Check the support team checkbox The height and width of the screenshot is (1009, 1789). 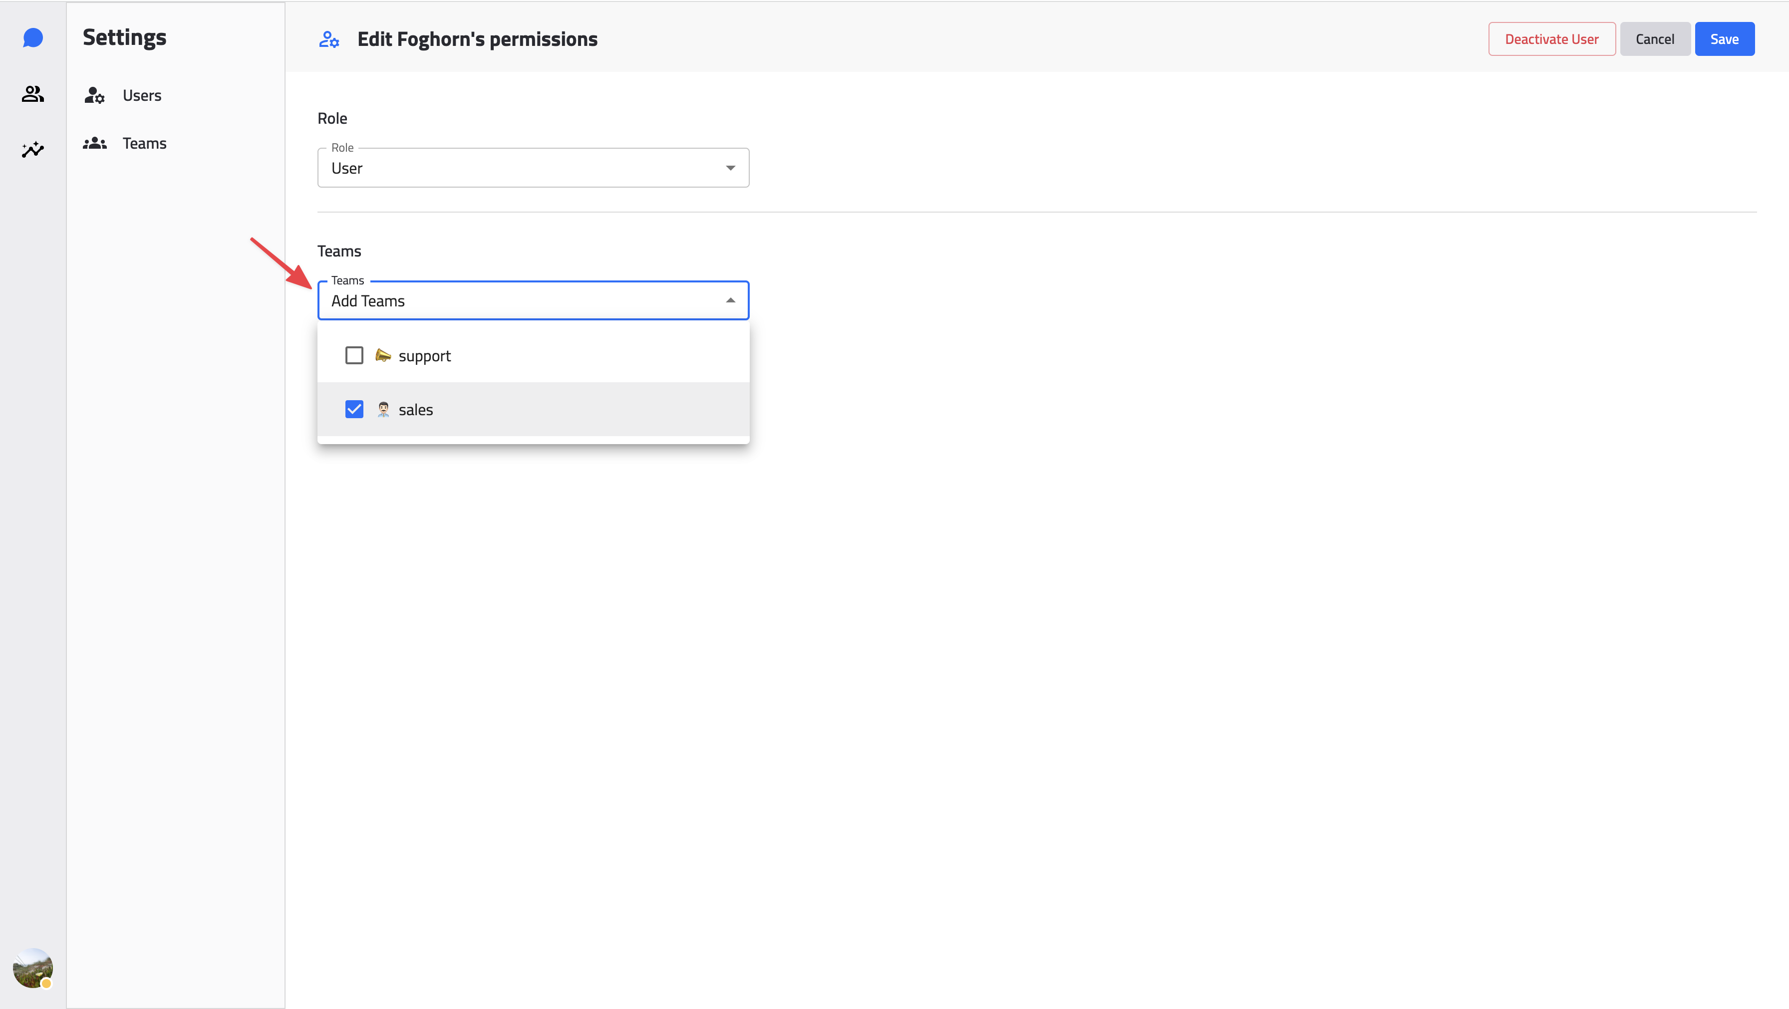point(354,356)
